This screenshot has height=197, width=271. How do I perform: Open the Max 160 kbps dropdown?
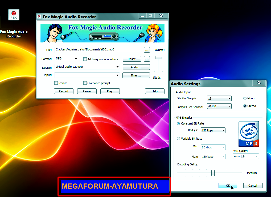click(x=213, y=157)
